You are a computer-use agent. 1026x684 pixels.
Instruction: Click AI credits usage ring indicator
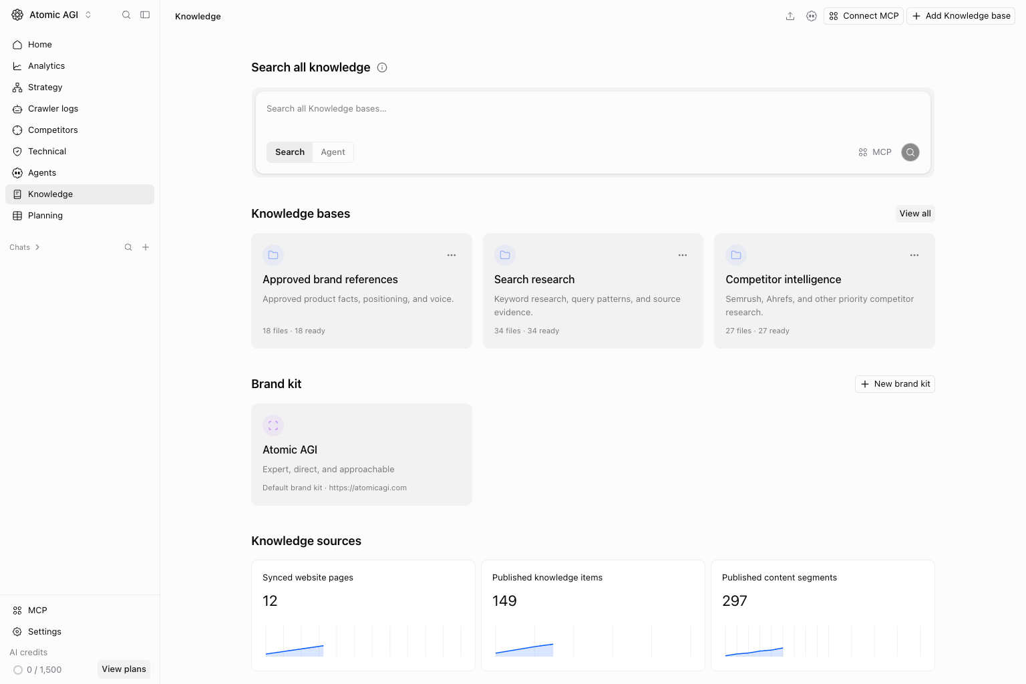(x=18, y=670)
